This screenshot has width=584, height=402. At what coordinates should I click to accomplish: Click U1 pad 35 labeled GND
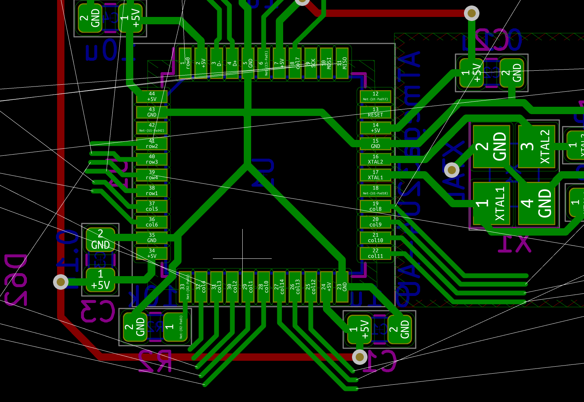tap(152, 237)
